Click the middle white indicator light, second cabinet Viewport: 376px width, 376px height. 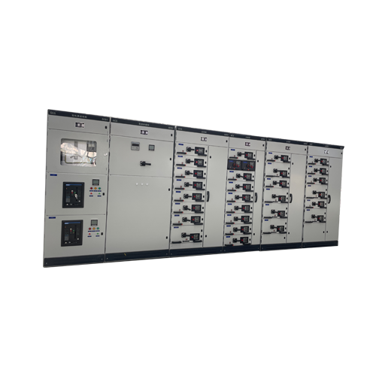pos(142,184)
